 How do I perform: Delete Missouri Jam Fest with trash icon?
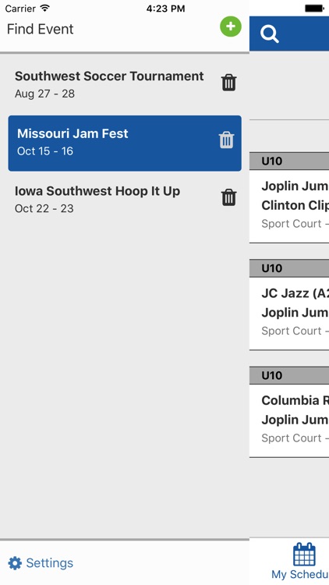(x=226, y=140)
